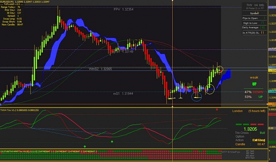Click the 'Prior Day: 214' line

click(13, 10)
